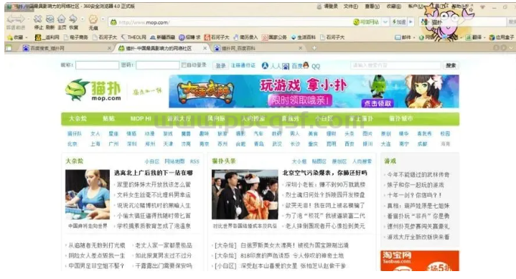Viewport: 516px width, 279px height.
Task: Click the 玩游戏 拿小扑 banner ad
Action: click(x=314, y=91)
